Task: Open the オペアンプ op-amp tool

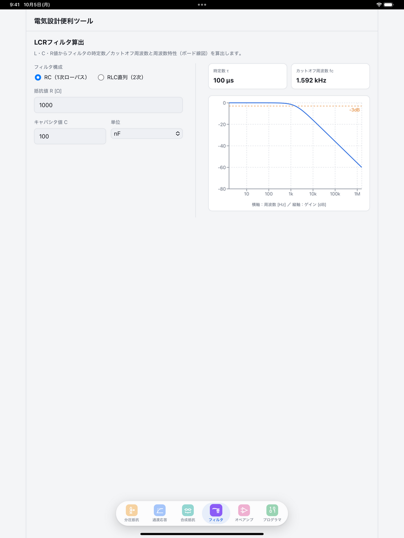Action: (244, 514)
